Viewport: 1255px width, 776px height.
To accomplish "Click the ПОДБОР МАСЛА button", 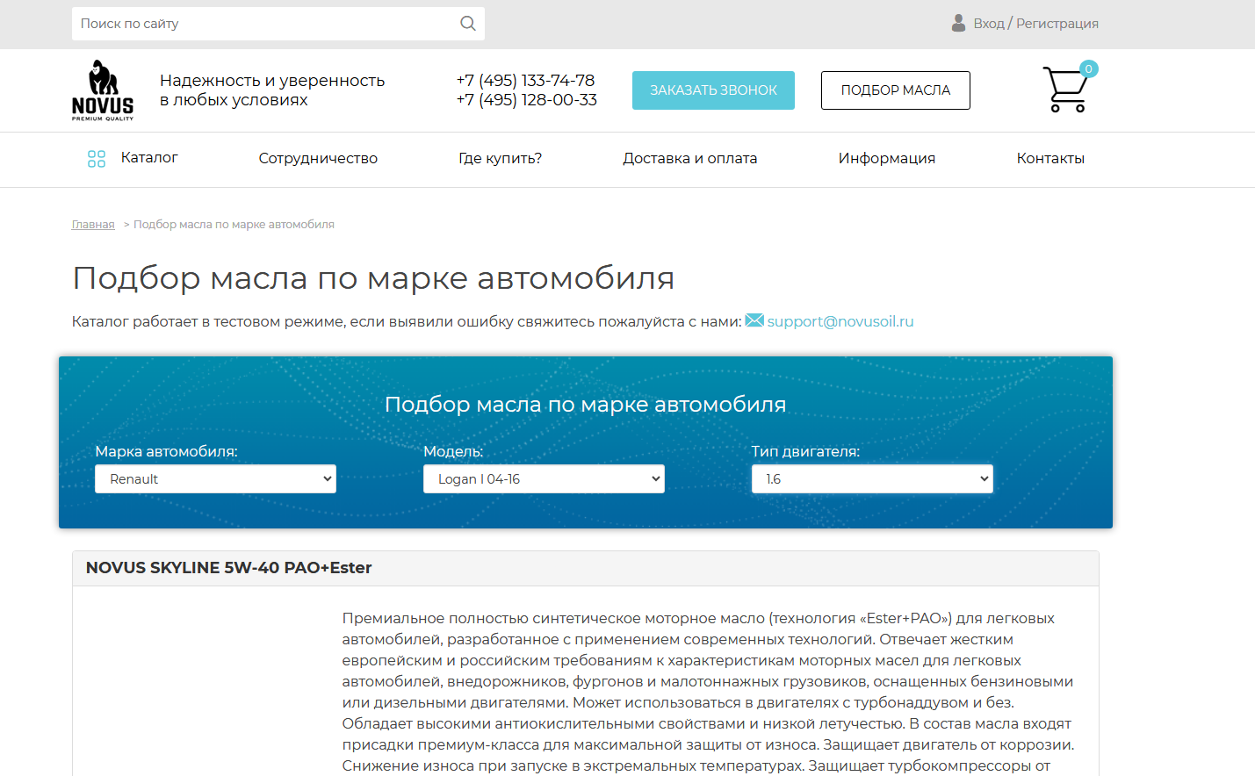I will point(896,90).
